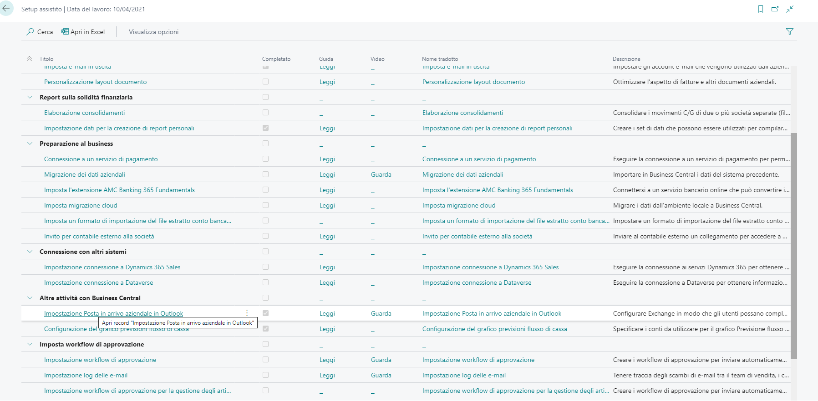Click the vertical scrollbar thumb
This screenshot has height=401, width=818.
794,245
